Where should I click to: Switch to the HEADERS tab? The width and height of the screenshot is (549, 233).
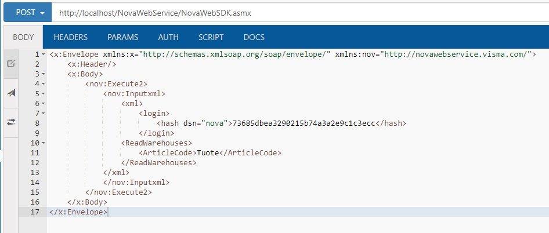(x=70, y=37)
